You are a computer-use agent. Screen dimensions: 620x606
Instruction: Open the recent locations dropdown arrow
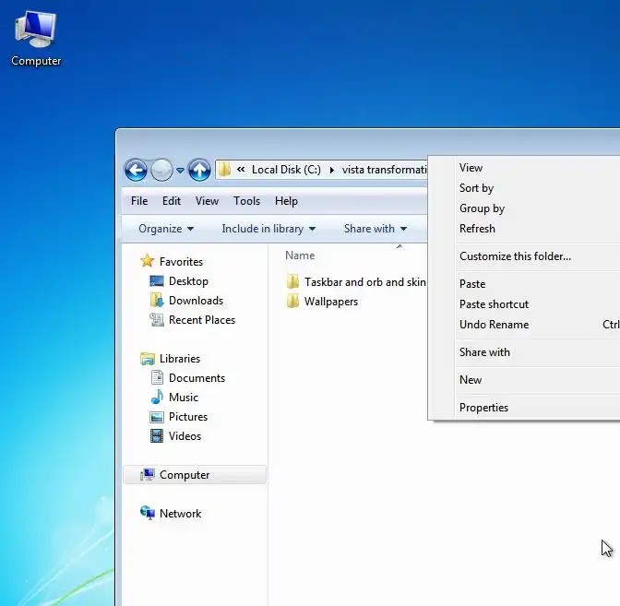(x=180, y=171)
